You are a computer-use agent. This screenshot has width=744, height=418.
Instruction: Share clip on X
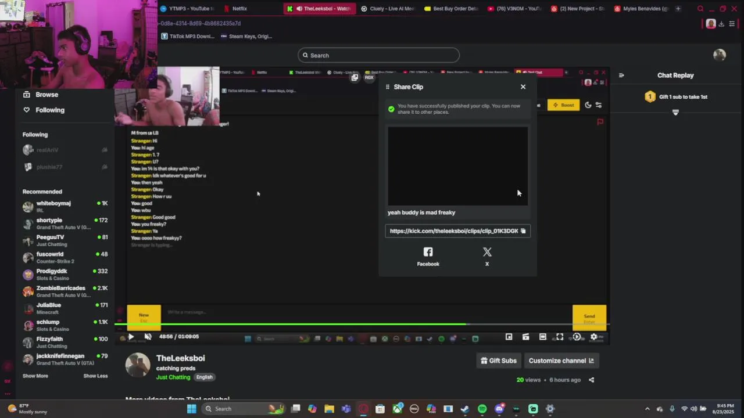click(487, 256)
